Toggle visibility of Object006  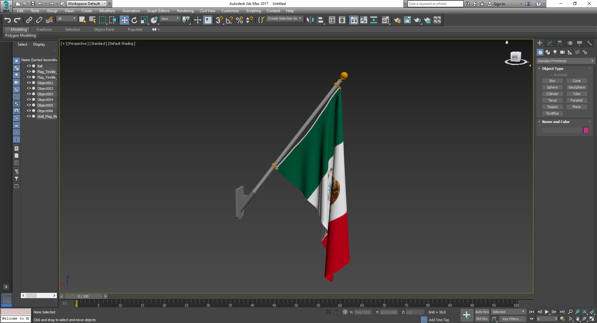pyautogui.click(x=29, y=111)
